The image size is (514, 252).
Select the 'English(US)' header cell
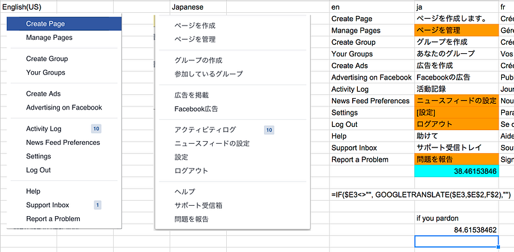pos(28,7)
